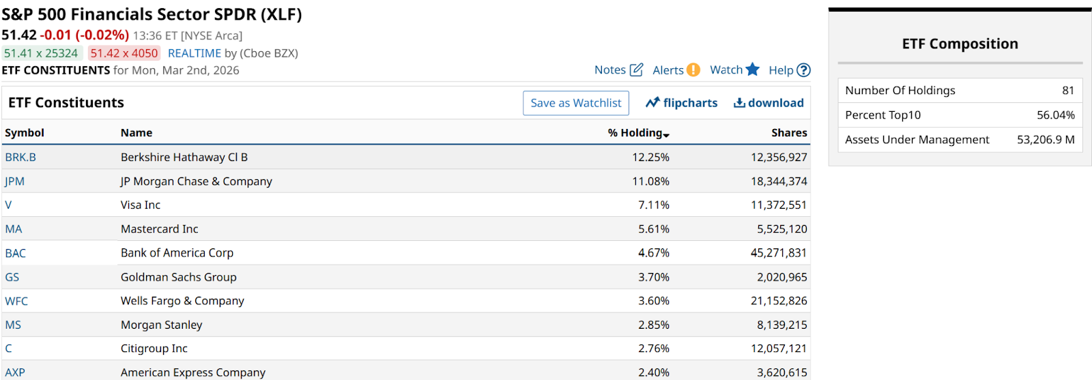Image resolution: width=1092 pixels, height=380 pixels.
Task: Click the Notes pencil edit icon
Action: pyautogui.click(x=636, y=70)
